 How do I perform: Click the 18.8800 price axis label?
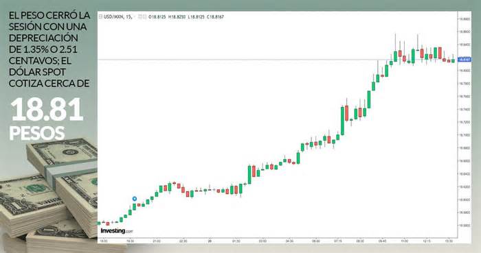[x=465, y=19]
